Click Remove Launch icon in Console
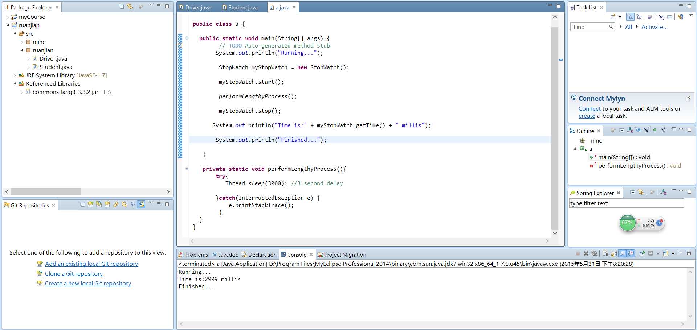This screenshot has height=330, width=697. coord(586,253)
